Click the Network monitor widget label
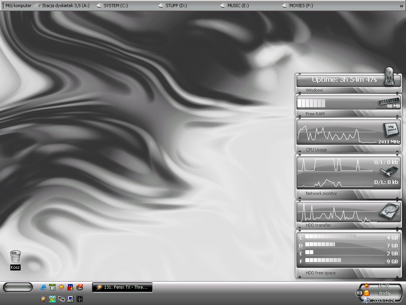Image resolution: width=406 pixels, height=305 pixels. pos(321,193)
